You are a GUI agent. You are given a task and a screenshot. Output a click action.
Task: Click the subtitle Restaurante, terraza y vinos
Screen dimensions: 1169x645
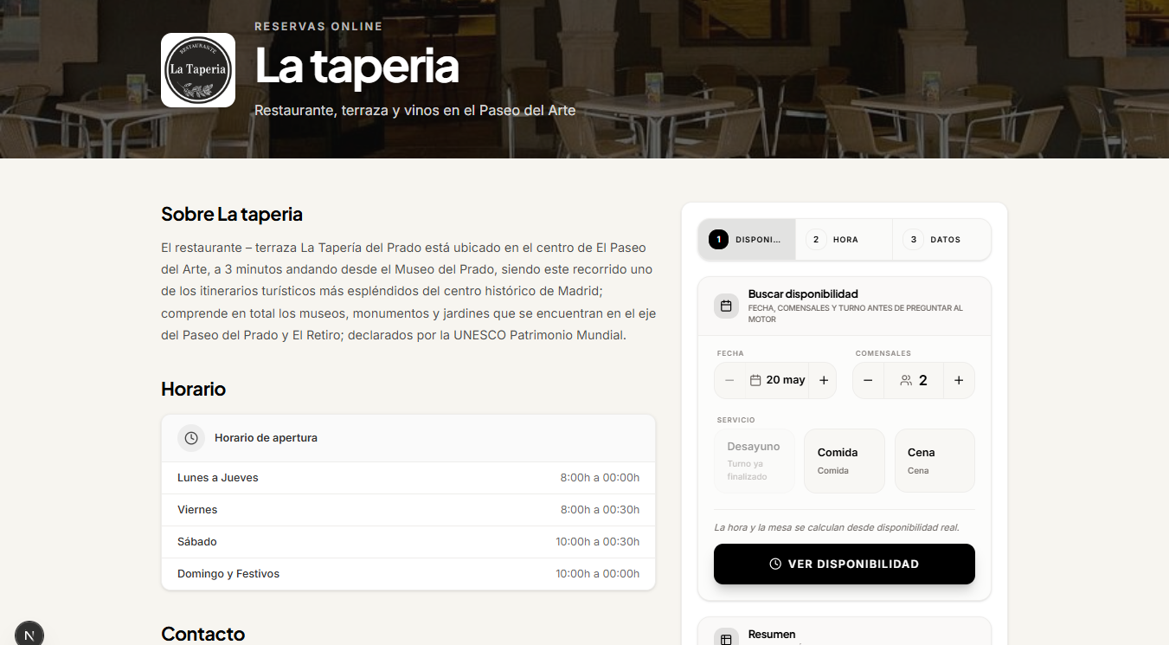414,111
